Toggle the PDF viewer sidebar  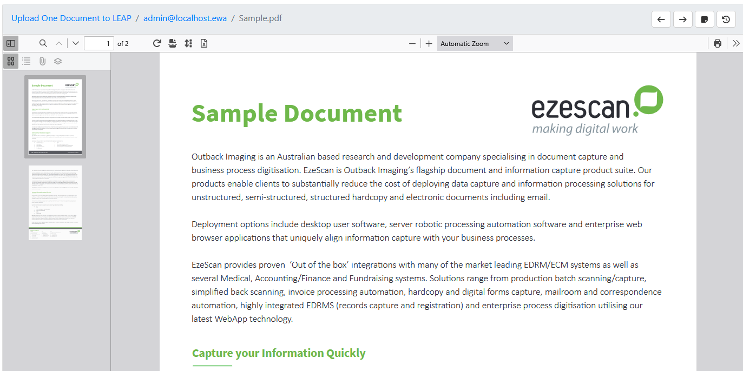[x=11, y=43]
